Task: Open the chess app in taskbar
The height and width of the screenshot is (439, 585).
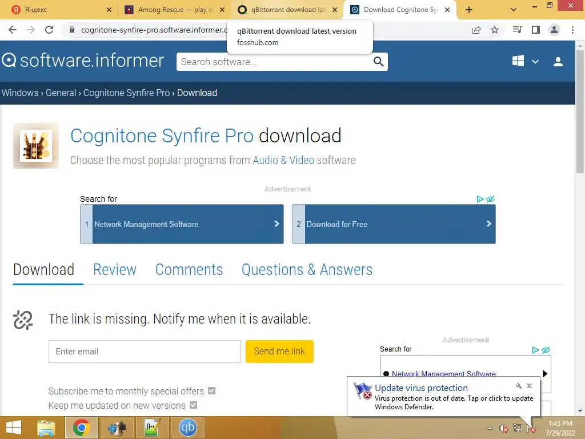Action: pos(117,428)
